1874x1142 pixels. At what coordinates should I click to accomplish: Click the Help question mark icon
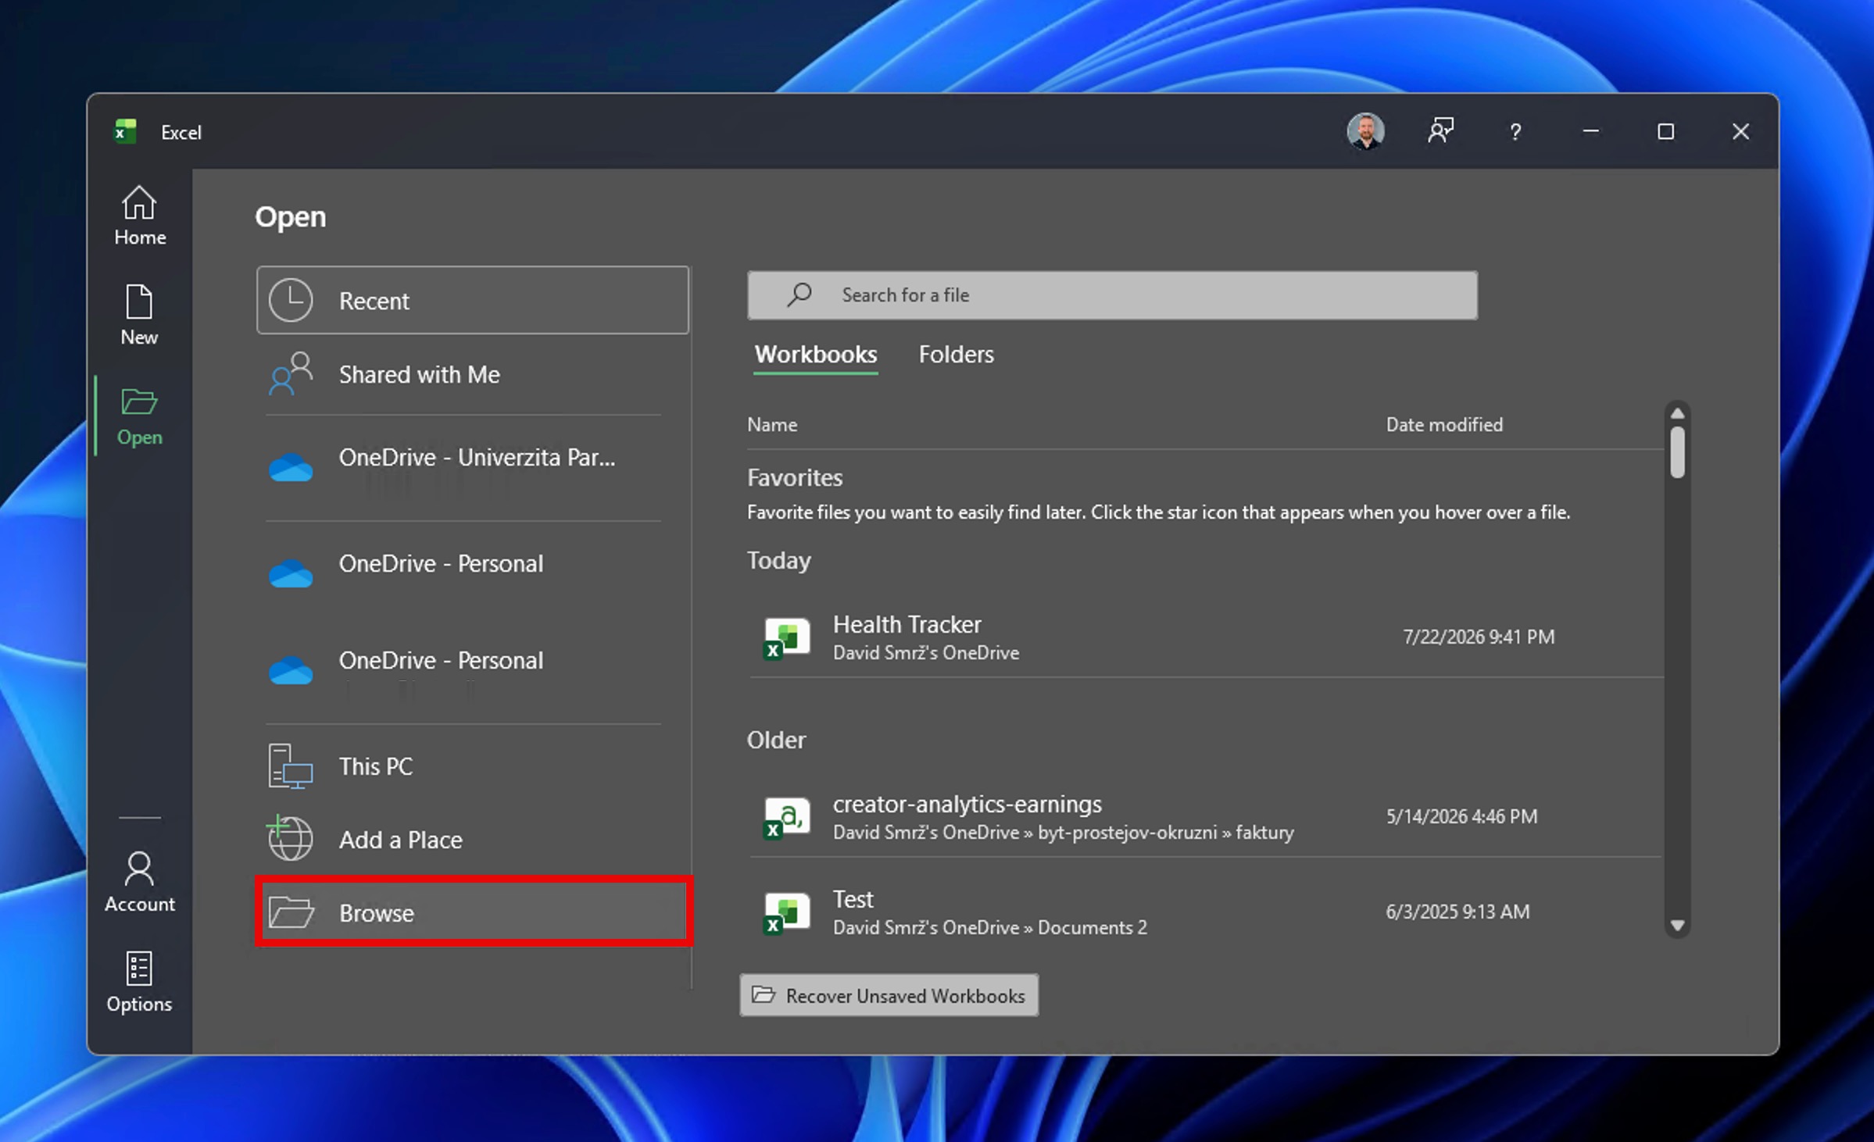(1515, 131)
